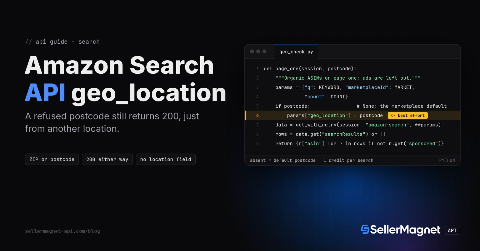Click the "get_with_retry" function call

click(x=316, y=125)
